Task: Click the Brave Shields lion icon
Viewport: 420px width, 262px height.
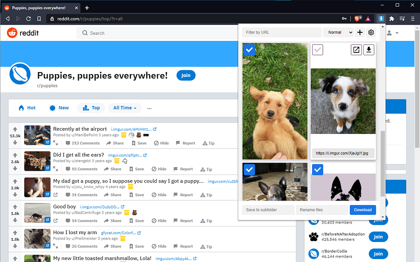Action: coord(357,19)
